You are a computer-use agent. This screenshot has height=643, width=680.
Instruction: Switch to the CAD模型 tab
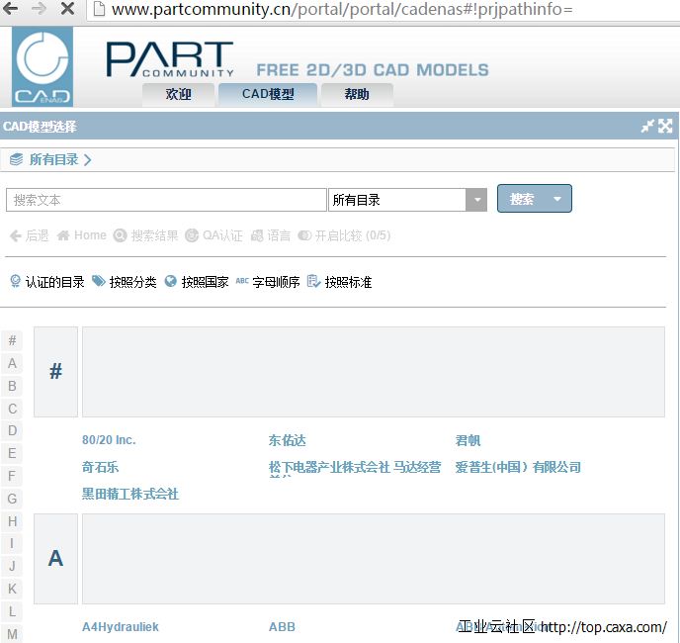tap(268, 94)
